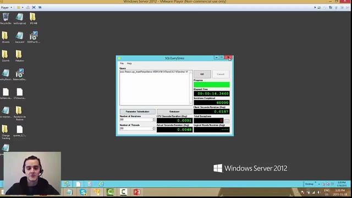The height and width of the screenshot is (198, 352).
Task: Click the Cancel button
Action: [x=221, y=74]
